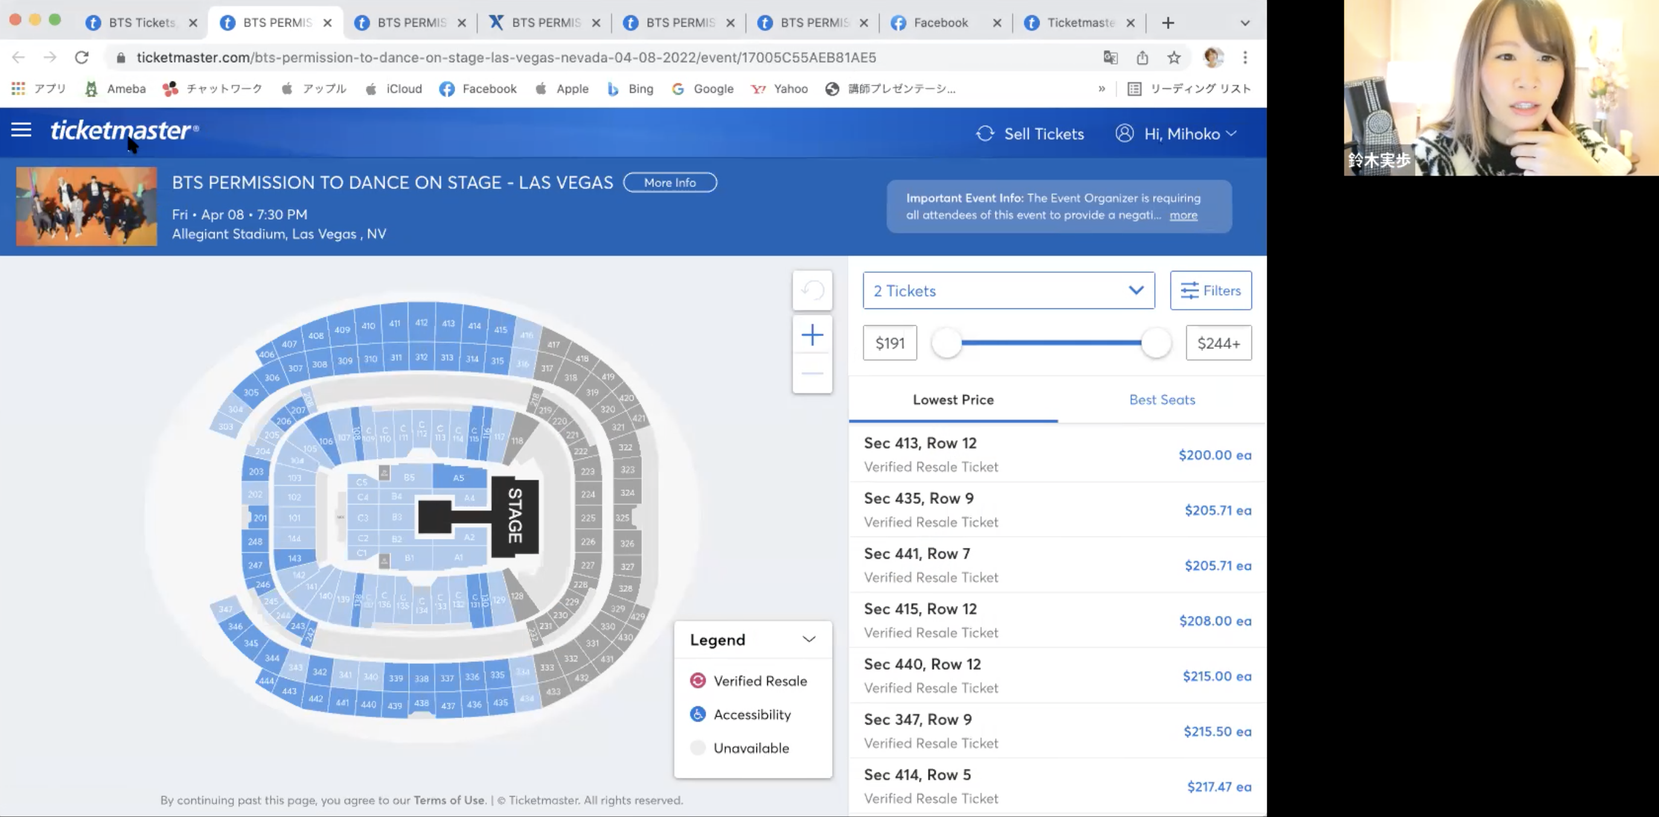Bookmark this page with the star icon

click(x=1174, y=58)
